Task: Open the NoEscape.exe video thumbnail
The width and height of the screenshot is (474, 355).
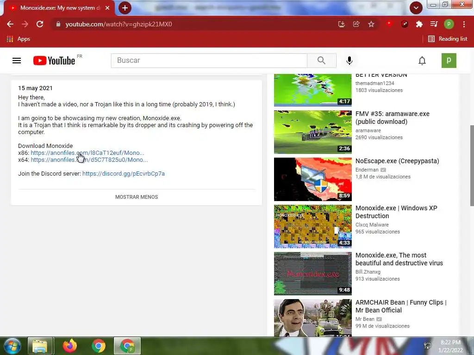Action: (x=313, y=179)
